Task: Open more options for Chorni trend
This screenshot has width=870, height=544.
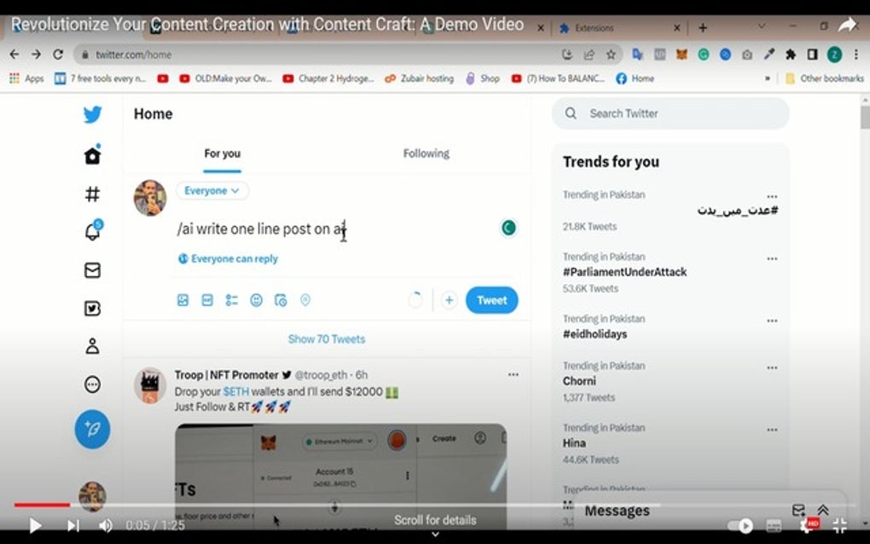Action: (772, 367)
